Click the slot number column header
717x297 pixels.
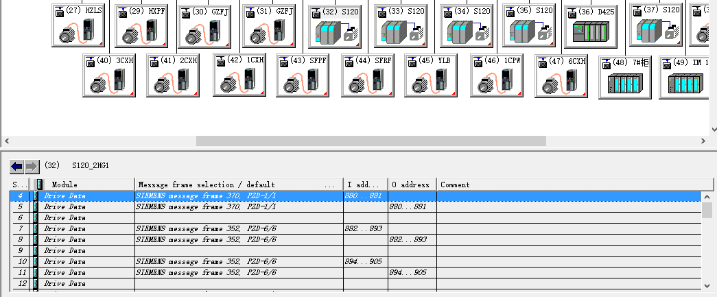(20, 185)
